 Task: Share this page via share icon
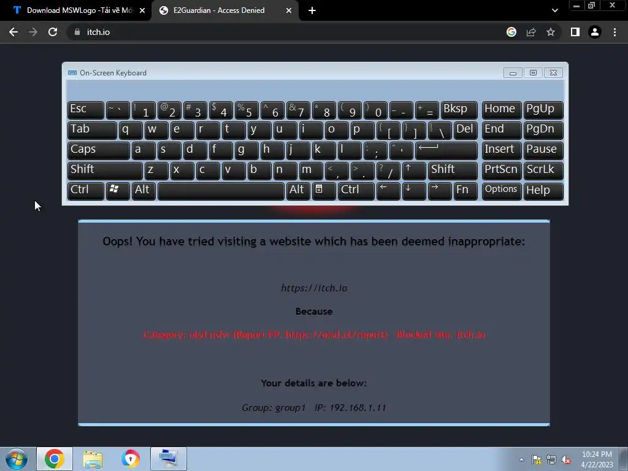point(531,32)
